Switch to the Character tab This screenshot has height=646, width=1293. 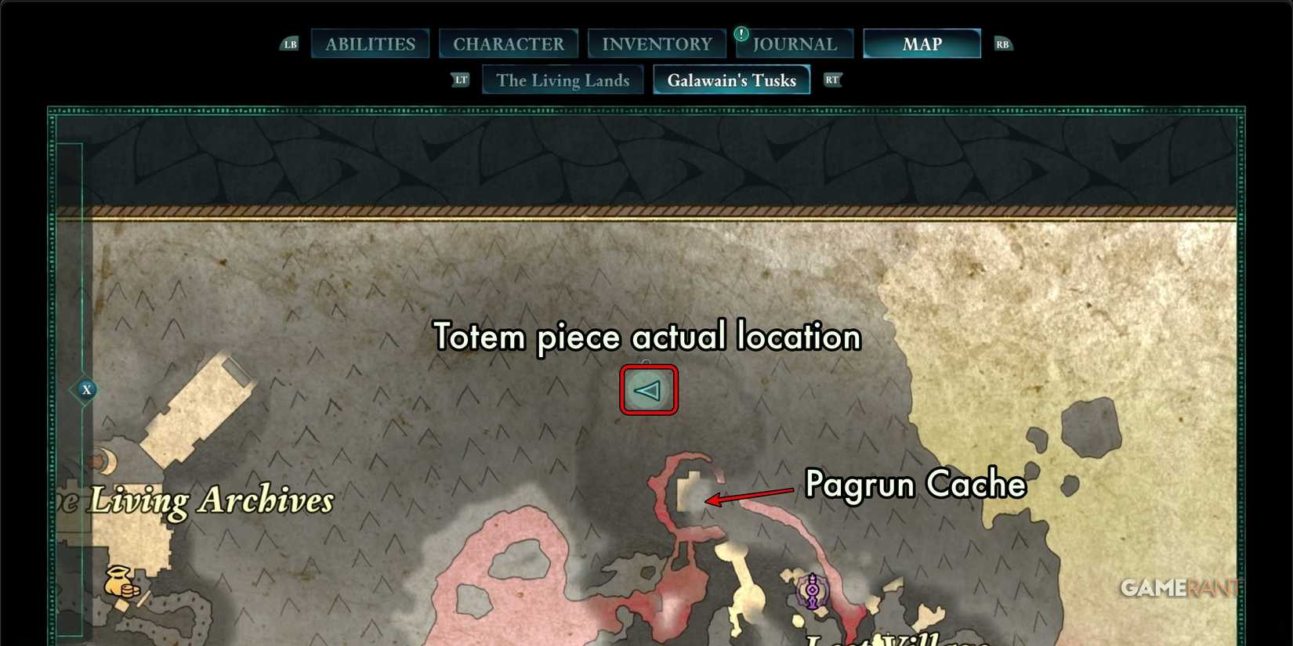click(509, 44)
